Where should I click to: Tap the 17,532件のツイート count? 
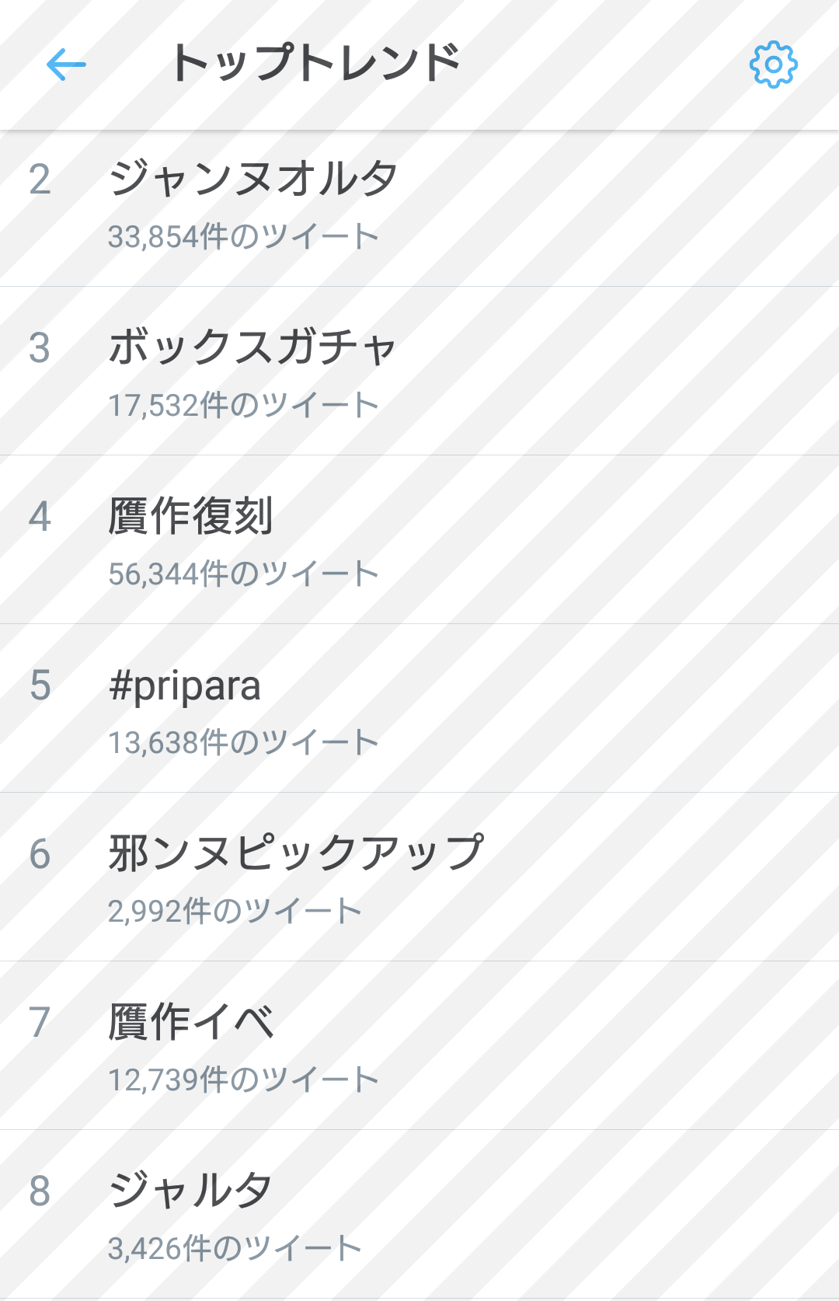point(243,405)
